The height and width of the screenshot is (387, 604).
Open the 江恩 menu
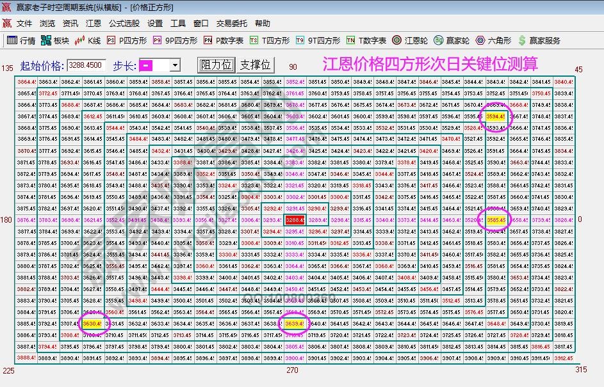pyautogui.click(x=94, y=23)
